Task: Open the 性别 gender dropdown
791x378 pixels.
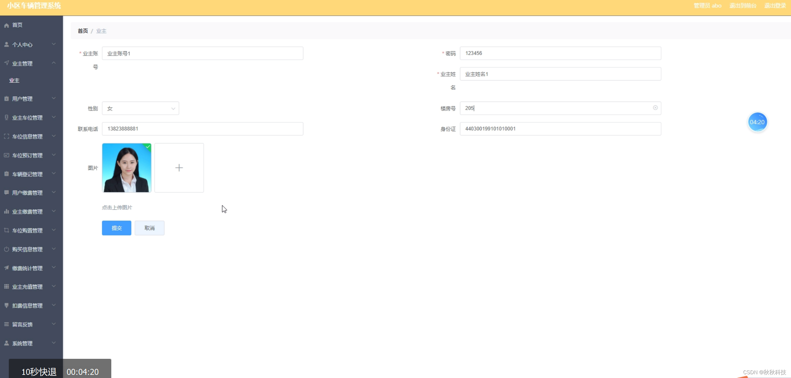Action: pyautogui.click(x=140, y=108)
